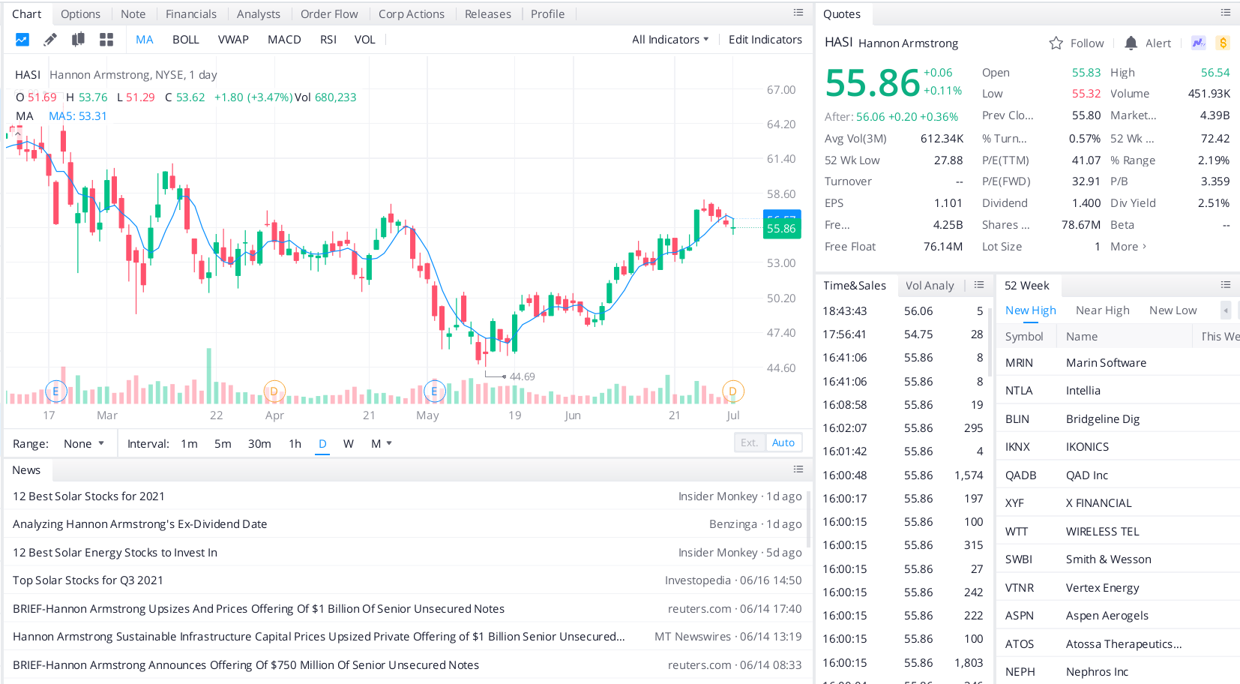Open 'Analyzing Hannon Armstrong's Ex-Dividend Date' article
The image size is (1240, 684).
click(140, 524)
